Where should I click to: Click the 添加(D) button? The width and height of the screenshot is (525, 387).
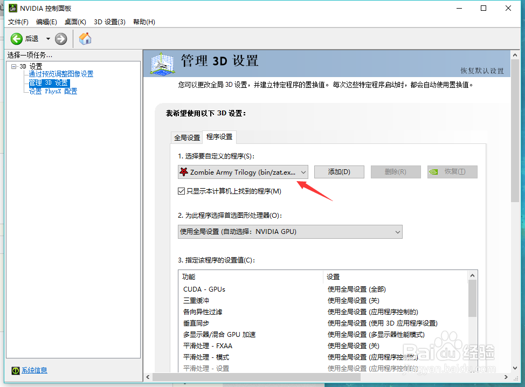pyautogui.click(x=339, y=172)
